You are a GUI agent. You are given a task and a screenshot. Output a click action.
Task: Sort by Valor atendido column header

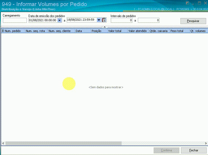coord(138,31)
